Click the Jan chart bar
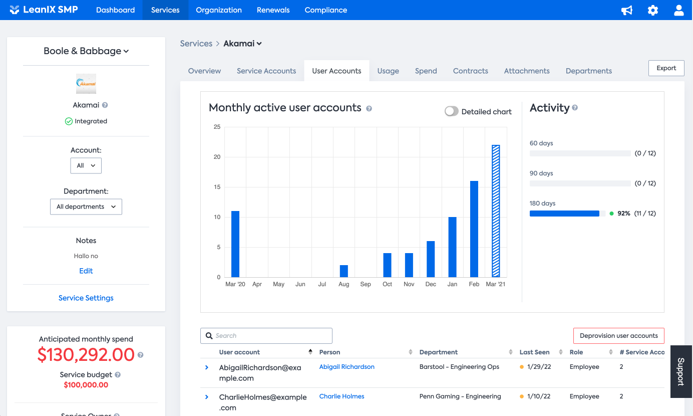Screen dimensions: 693x416 [x=453, y=247]
